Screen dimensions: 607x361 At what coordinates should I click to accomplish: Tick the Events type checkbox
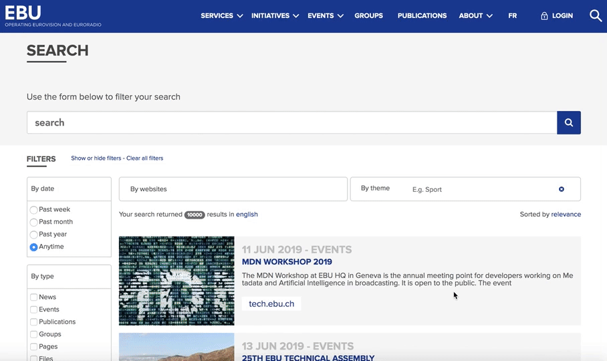coord(34,310)
